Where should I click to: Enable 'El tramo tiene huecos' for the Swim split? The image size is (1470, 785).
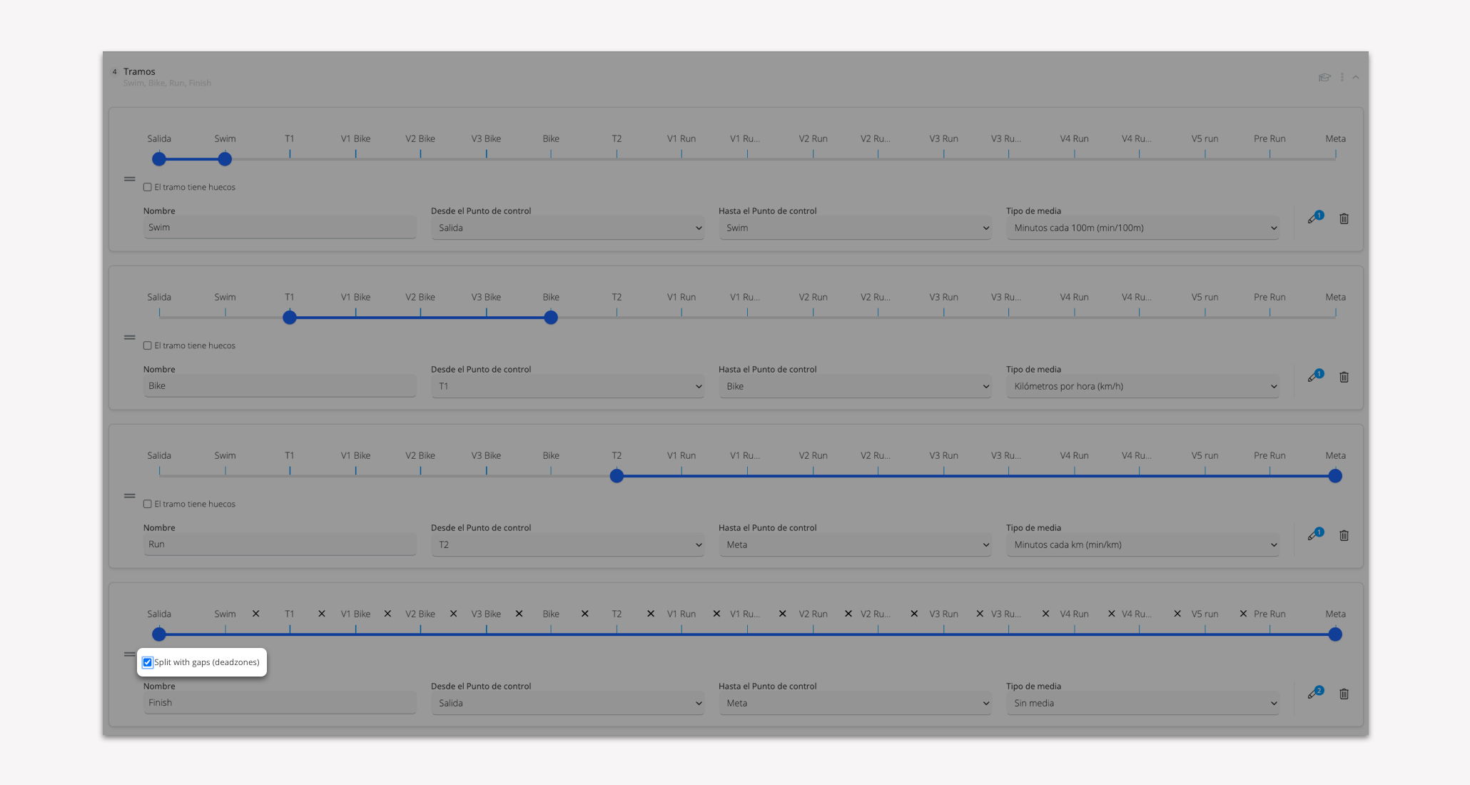point(148,187)
